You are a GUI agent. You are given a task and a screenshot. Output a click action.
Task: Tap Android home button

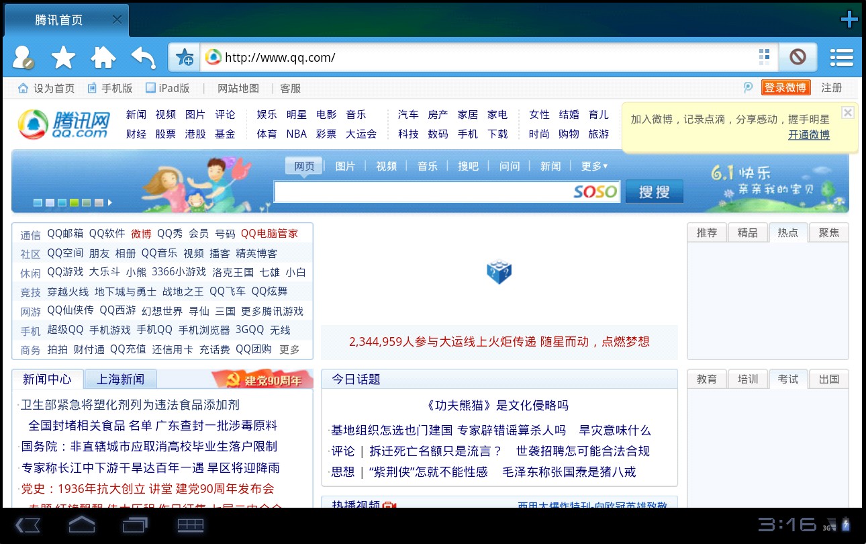click(82, 524)
